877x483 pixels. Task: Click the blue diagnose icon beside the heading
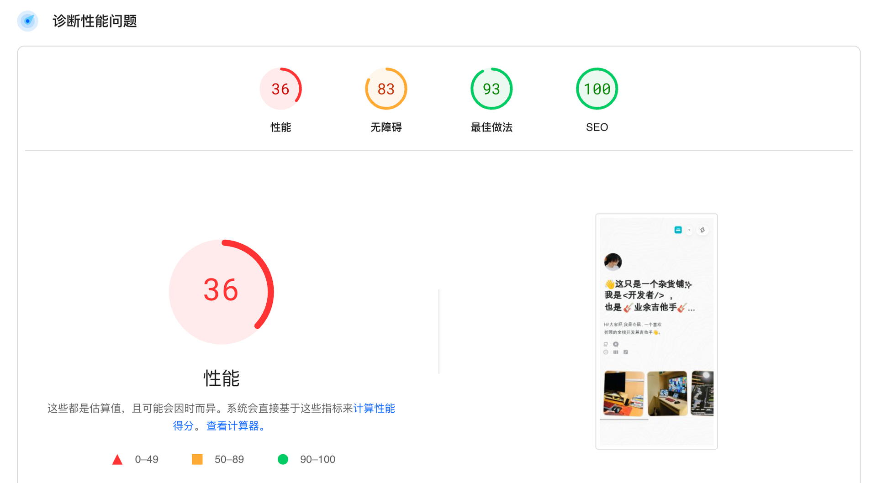28,21
